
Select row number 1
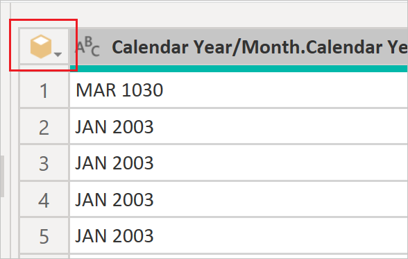[x=44, y=90]
